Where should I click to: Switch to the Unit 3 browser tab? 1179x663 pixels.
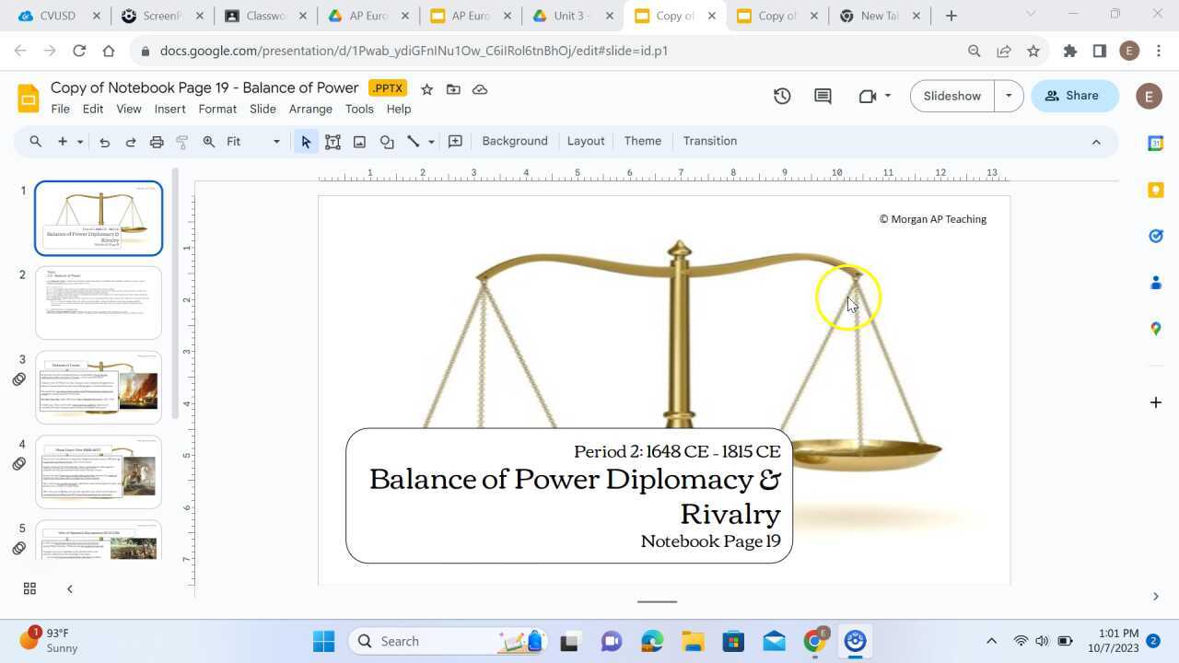pos(568,16)
